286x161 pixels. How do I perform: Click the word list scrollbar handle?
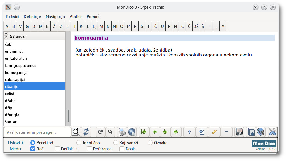pyautogui.click(x=69, y=116)
